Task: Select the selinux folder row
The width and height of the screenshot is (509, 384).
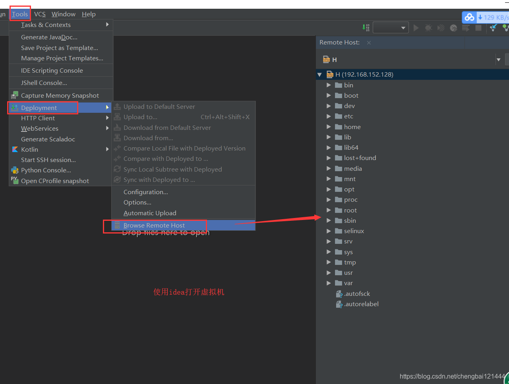Action: coord(412,231)
